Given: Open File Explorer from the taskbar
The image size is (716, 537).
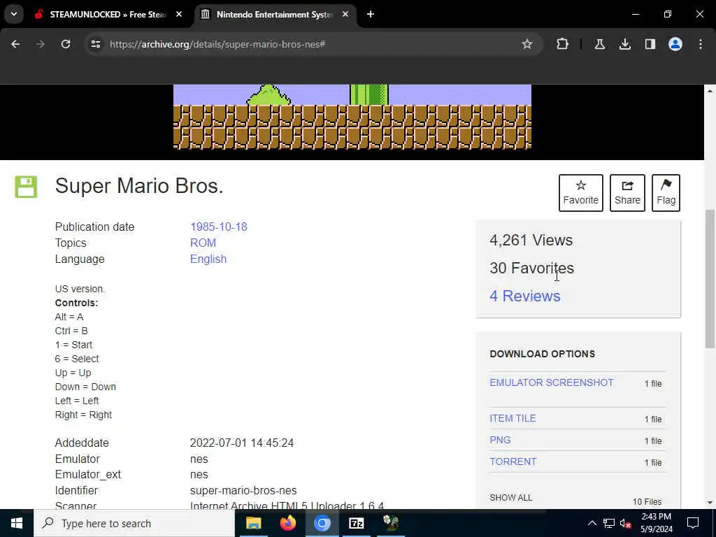Looking at the screenshot, I should (253, 523).
